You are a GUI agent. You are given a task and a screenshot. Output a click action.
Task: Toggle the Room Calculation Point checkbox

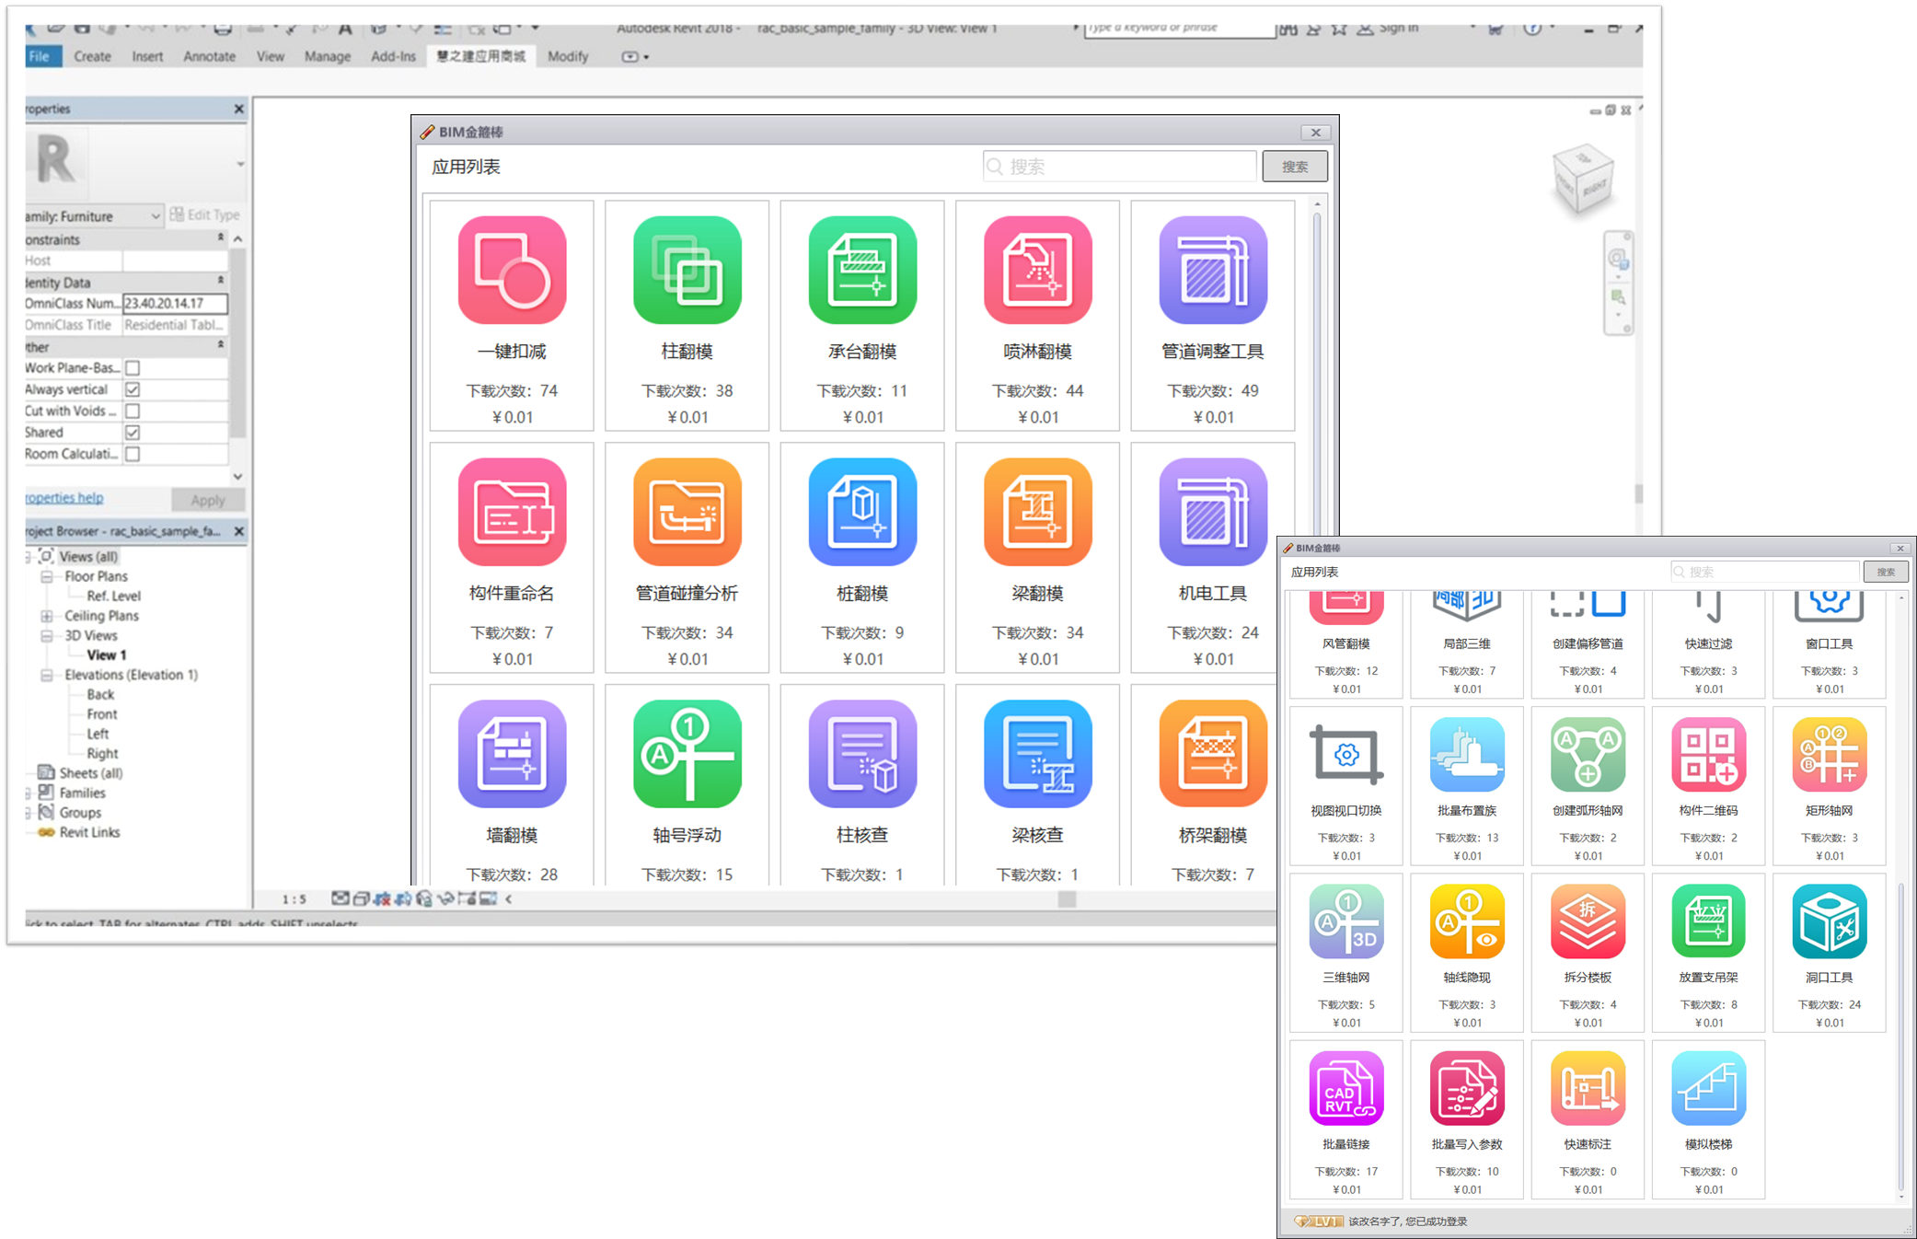pos(133,454)
